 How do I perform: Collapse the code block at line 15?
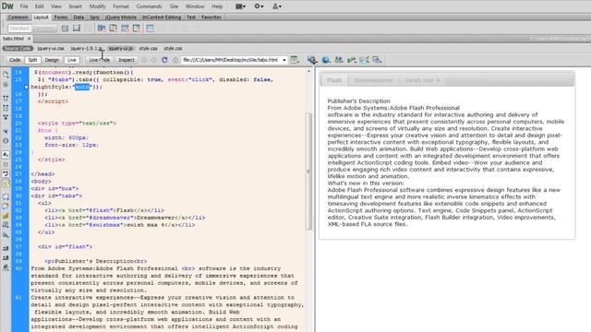(x=26, y=87)
